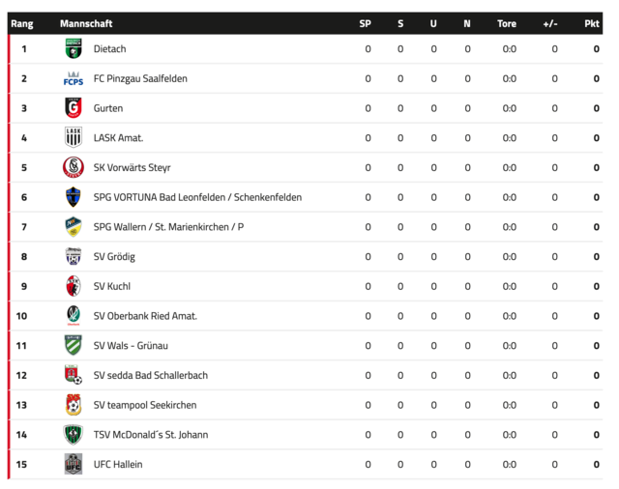Open SPG Wallern / St. Marienkirchen team
This screenshot has width=619, height=489.
coord(168,227)
